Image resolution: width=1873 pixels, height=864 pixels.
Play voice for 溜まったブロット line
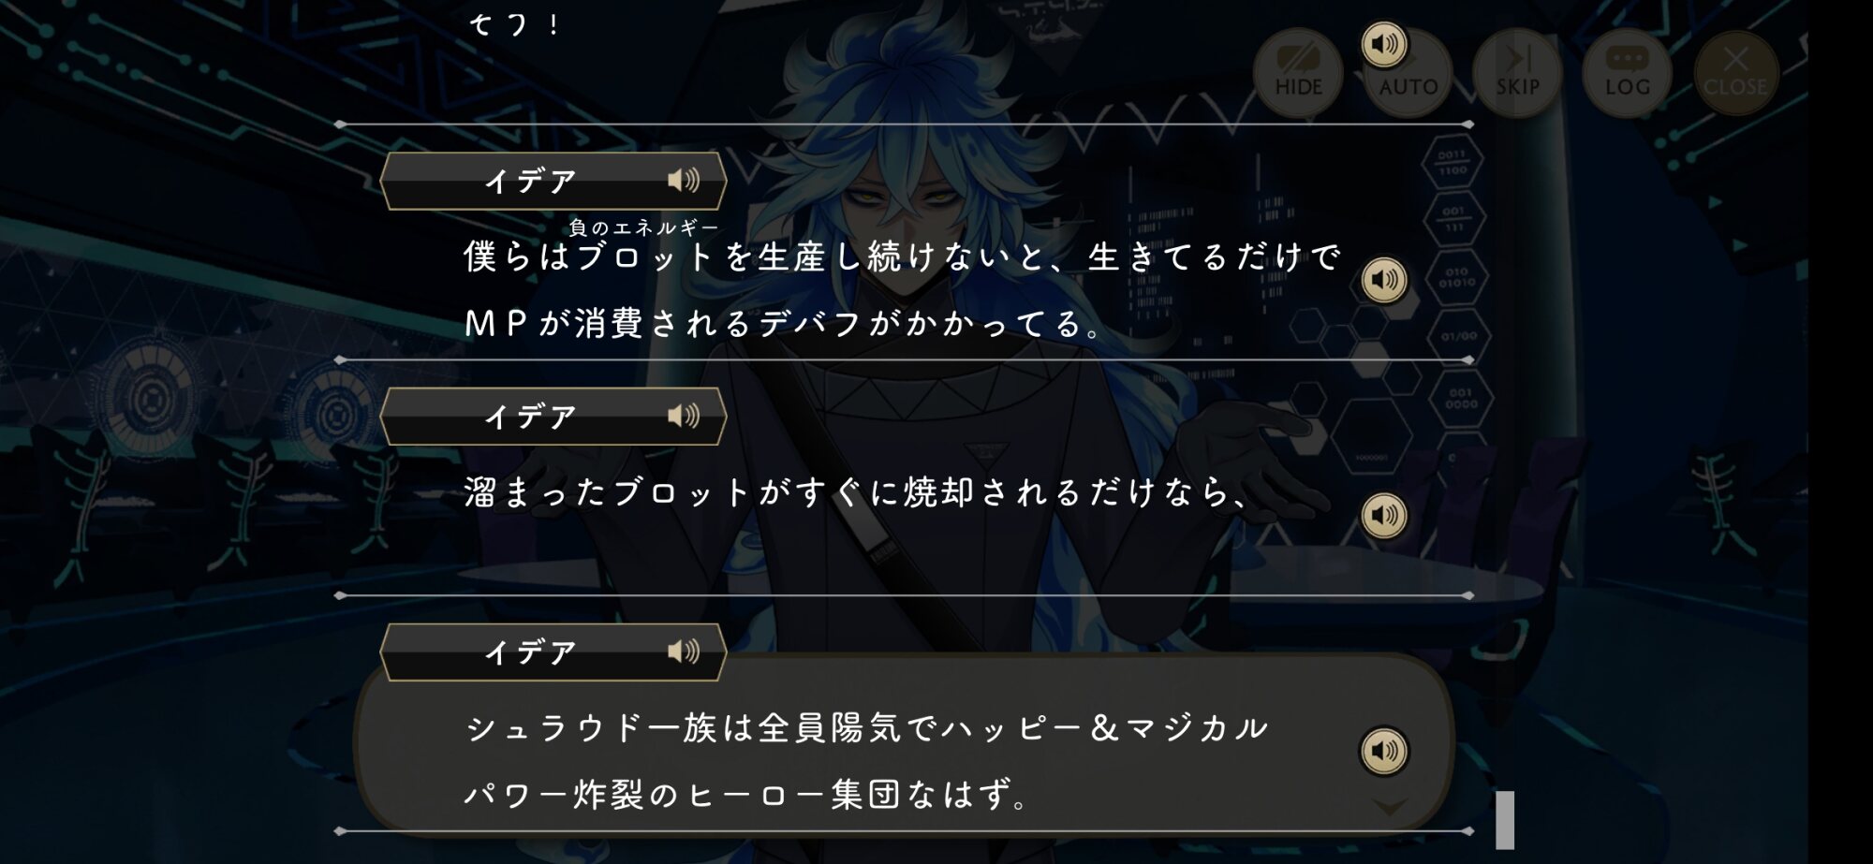tap(1384, 515)
